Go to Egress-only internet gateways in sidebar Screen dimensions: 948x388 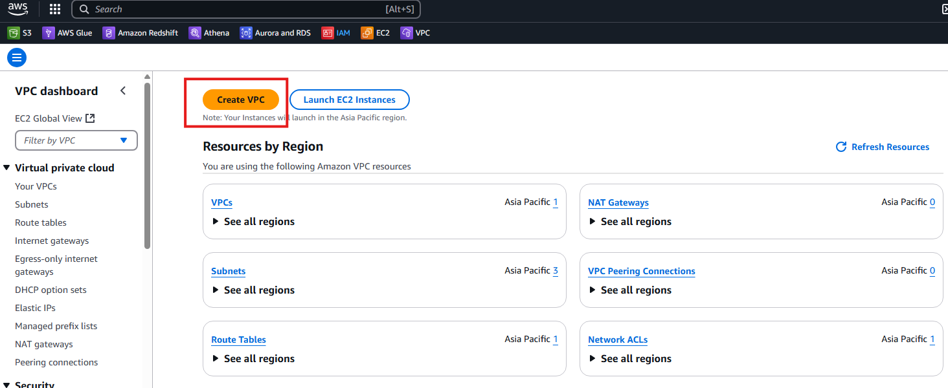[56, 265]
